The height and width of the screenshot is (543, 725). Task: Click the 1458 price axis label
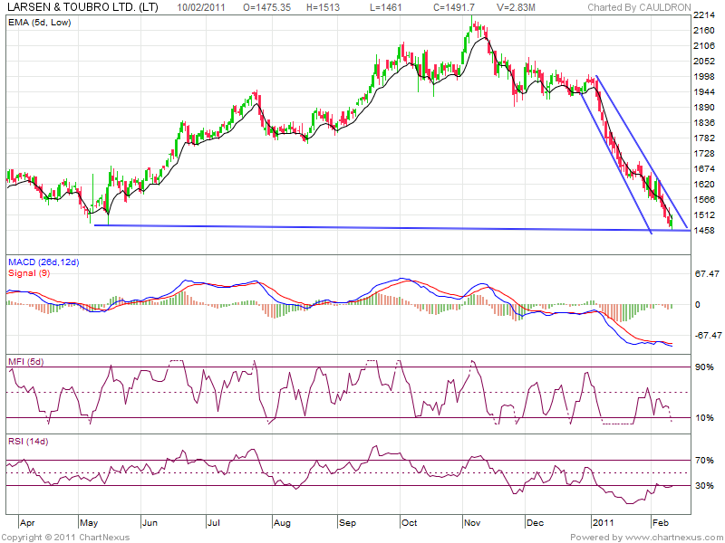point(703,231)
